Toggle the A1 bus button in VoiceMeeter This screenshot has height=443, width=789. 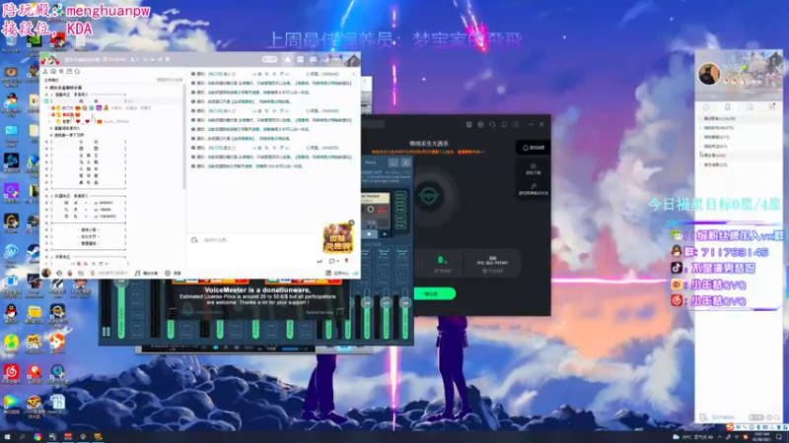pyautogui.click(x=400, y=195)
